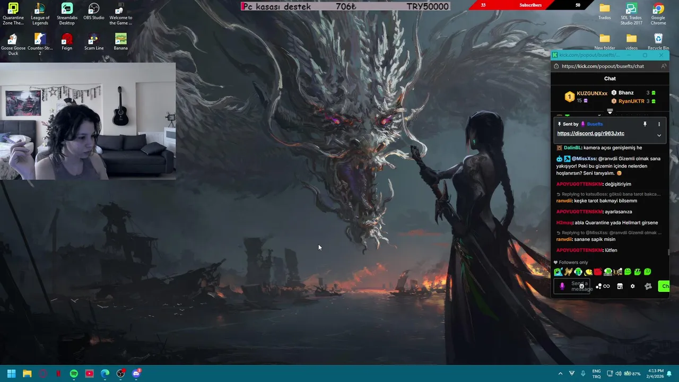This screenshot has height=382, width=679.
Task: Click the green Chat send button
Action: [x=664, y=286]
